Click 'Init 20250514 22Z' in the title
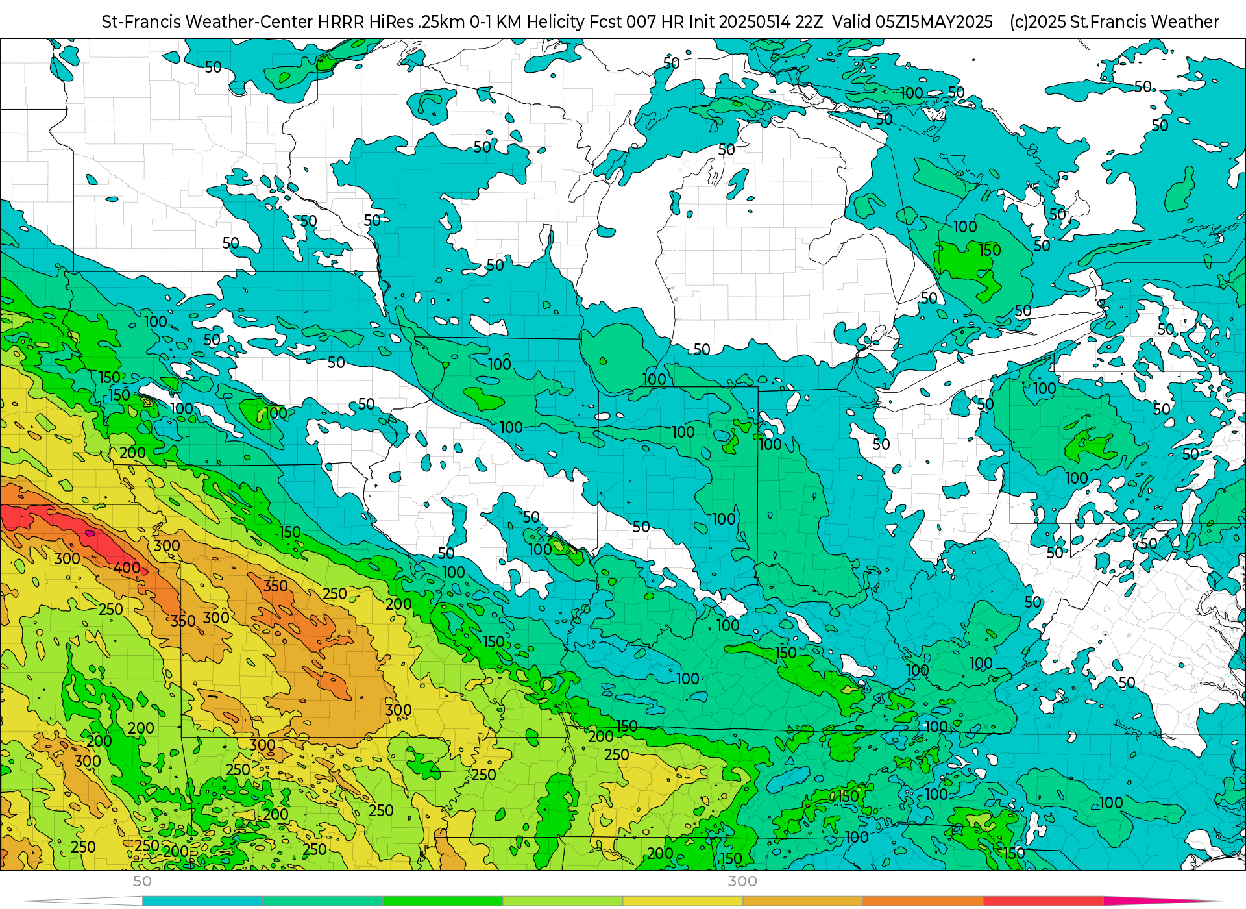Viewport: 1246px width, 909px height. pos(756,22)
